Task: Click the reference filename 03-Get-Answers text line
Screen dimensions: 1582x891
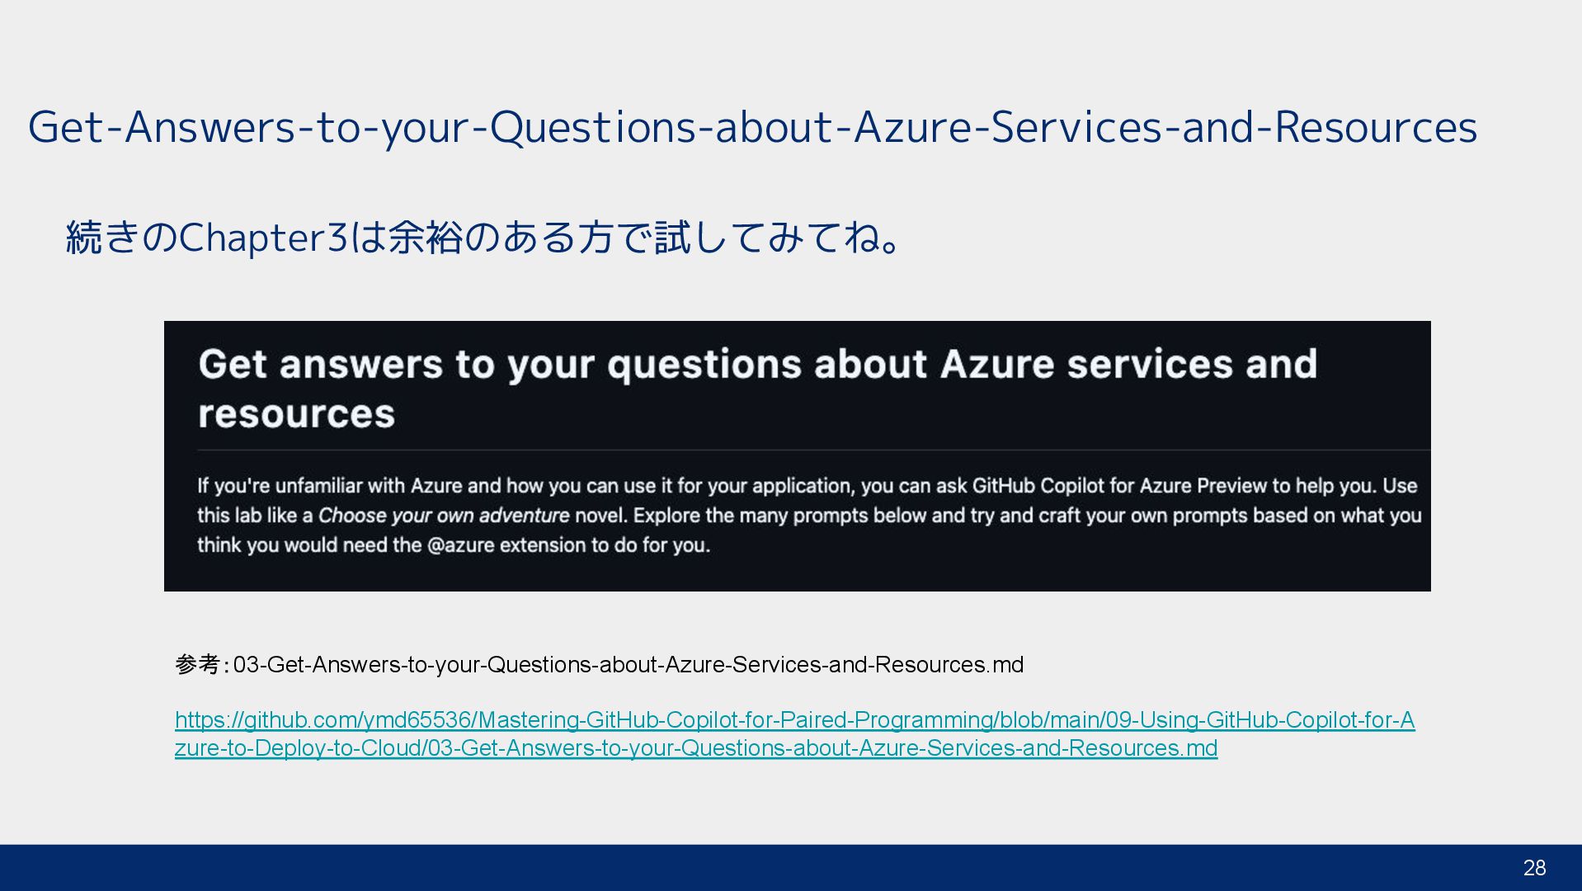Action: pyautogui.click(x=627, y=665)
